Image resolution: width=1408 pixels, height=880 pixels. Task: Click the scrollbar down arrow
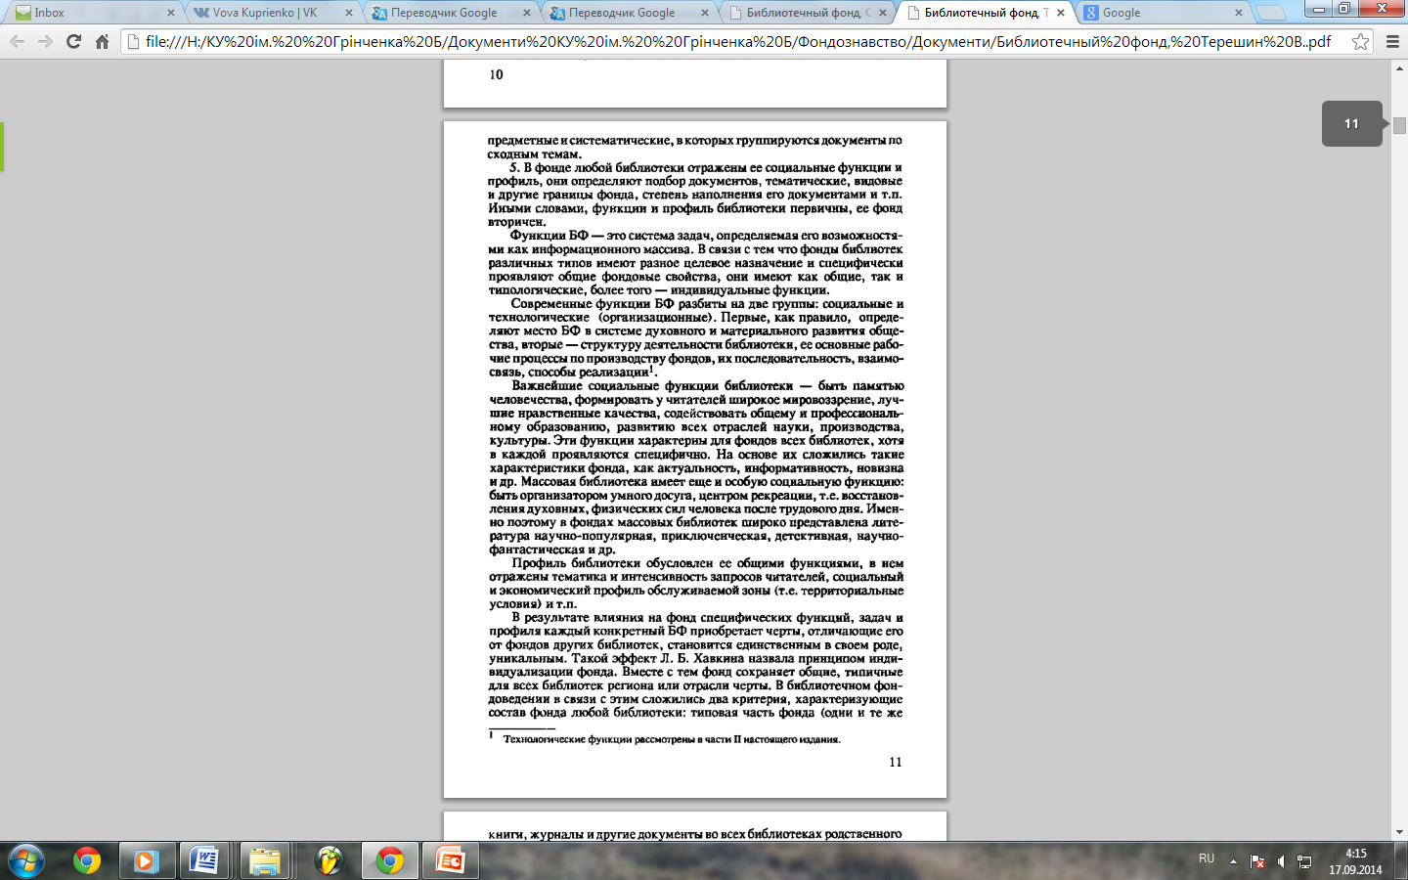pyautogui.click(x=1400, y=832)
